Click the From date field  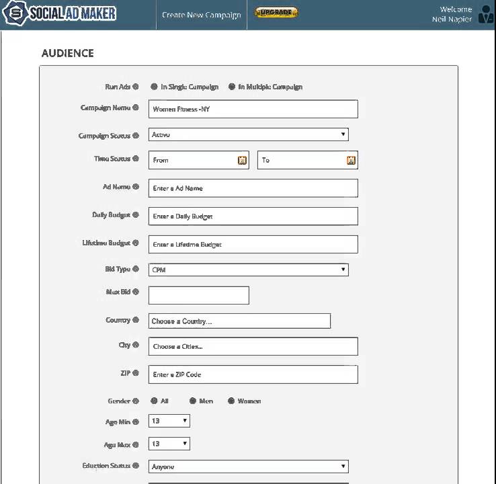(199, 160)
